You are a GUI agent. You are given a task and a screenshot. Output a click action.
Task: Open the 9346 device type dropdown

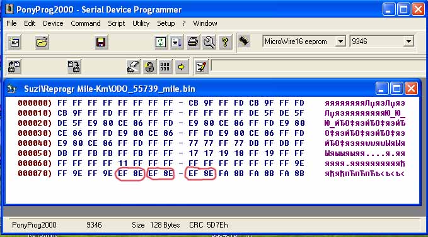point(408,41)
